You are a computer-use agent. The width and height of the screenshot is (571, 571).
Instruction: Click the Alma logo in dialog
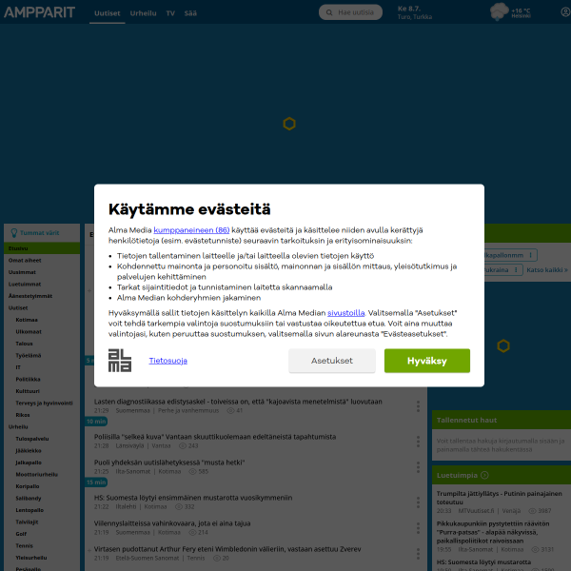coord(120,361)
